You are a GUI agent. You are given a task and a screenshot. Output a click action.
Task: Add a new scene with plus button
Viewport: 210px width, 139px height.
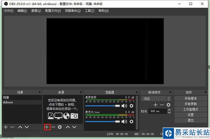click(x=6, y=127)
